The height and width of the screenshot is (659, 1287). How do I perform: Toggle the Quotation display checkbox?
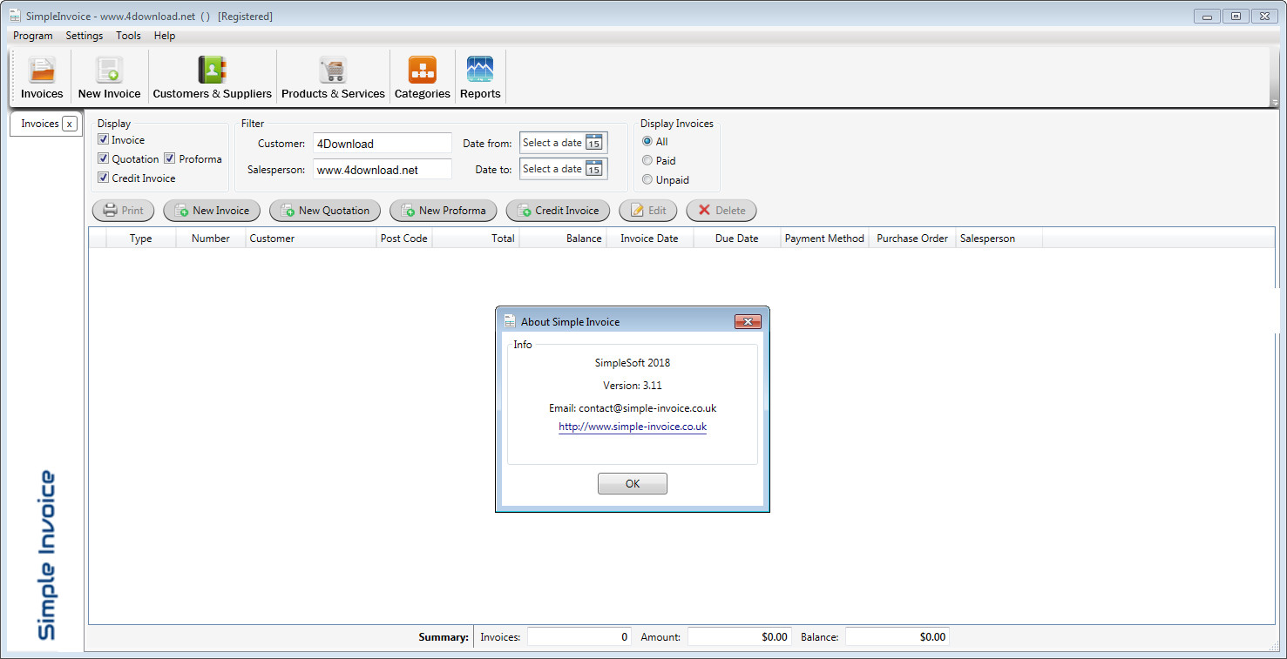[103, 158]
